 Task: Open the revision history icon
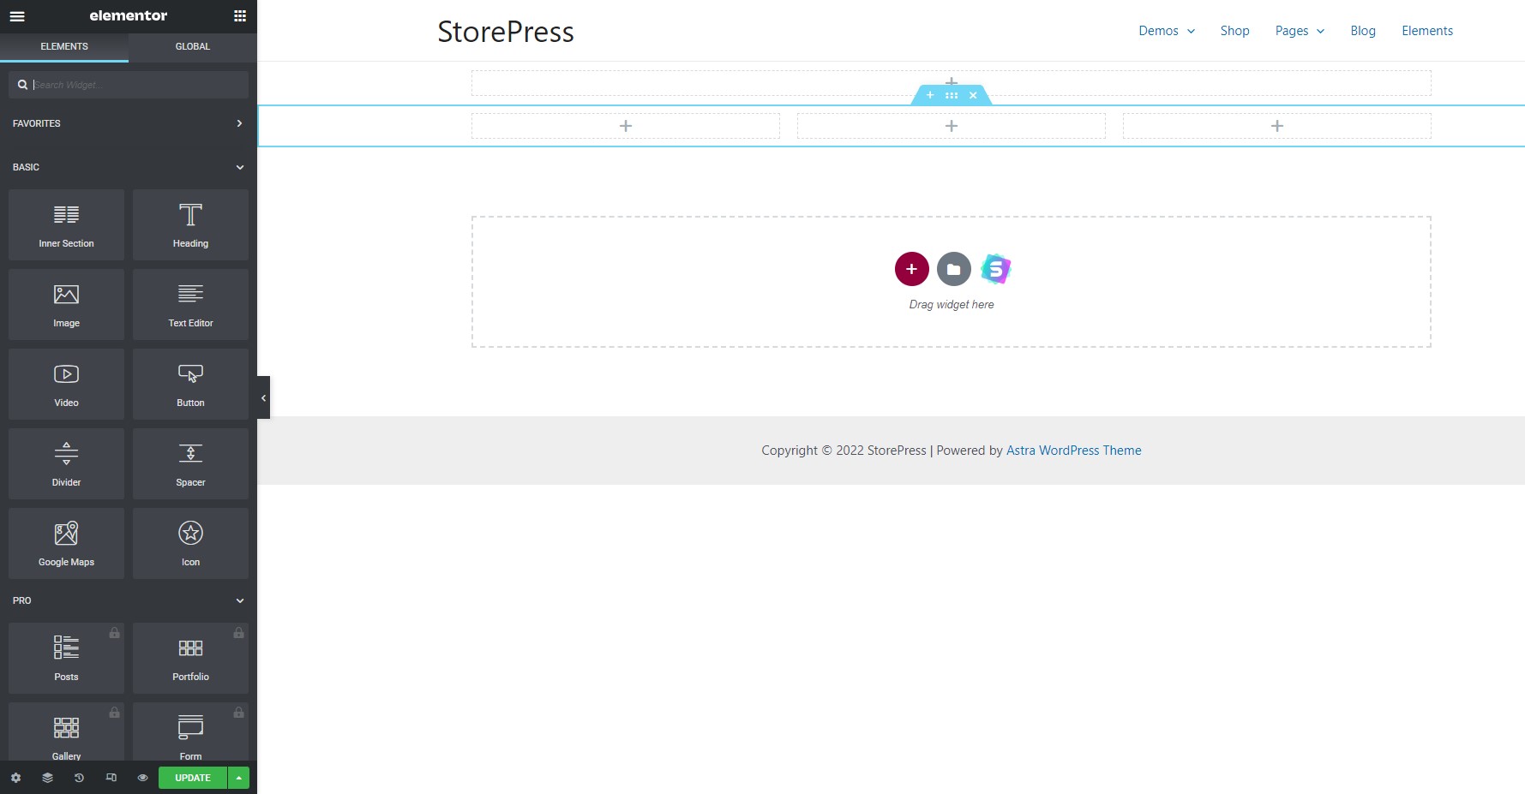79,778
